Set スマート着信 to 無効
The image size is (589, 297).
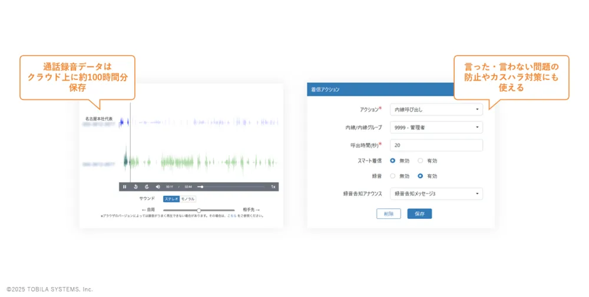point(392,161)
